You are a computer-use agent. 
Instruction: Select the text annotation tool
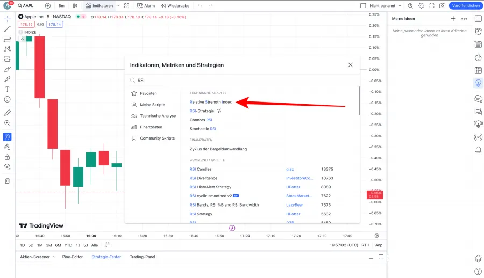click(8, 90)
